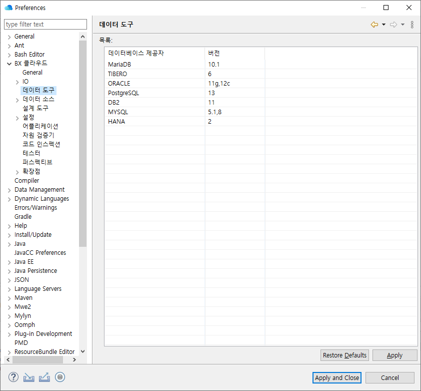The image size is (421, 391).
Task: Click the Restore Defaults button
Action: 344,355
